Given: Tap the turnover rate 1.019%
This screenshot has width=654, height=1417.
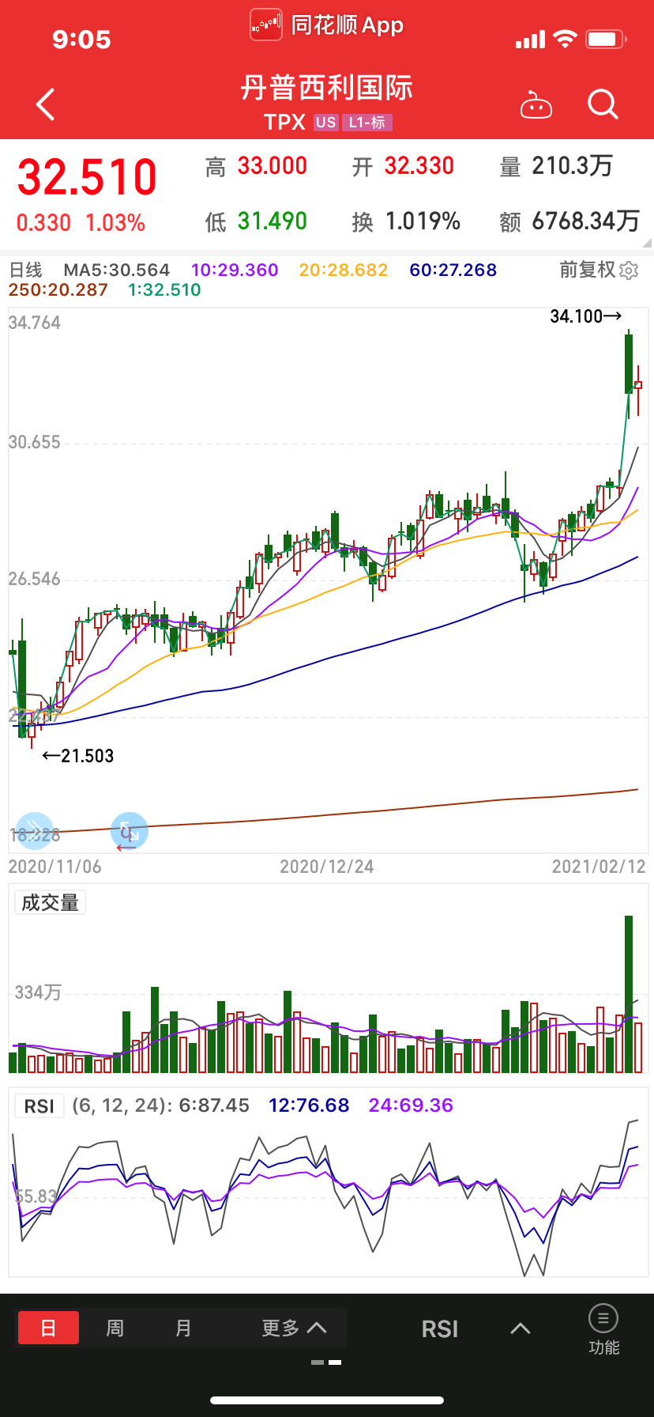Looking at the screenshot, I should [x=423, y=221].
